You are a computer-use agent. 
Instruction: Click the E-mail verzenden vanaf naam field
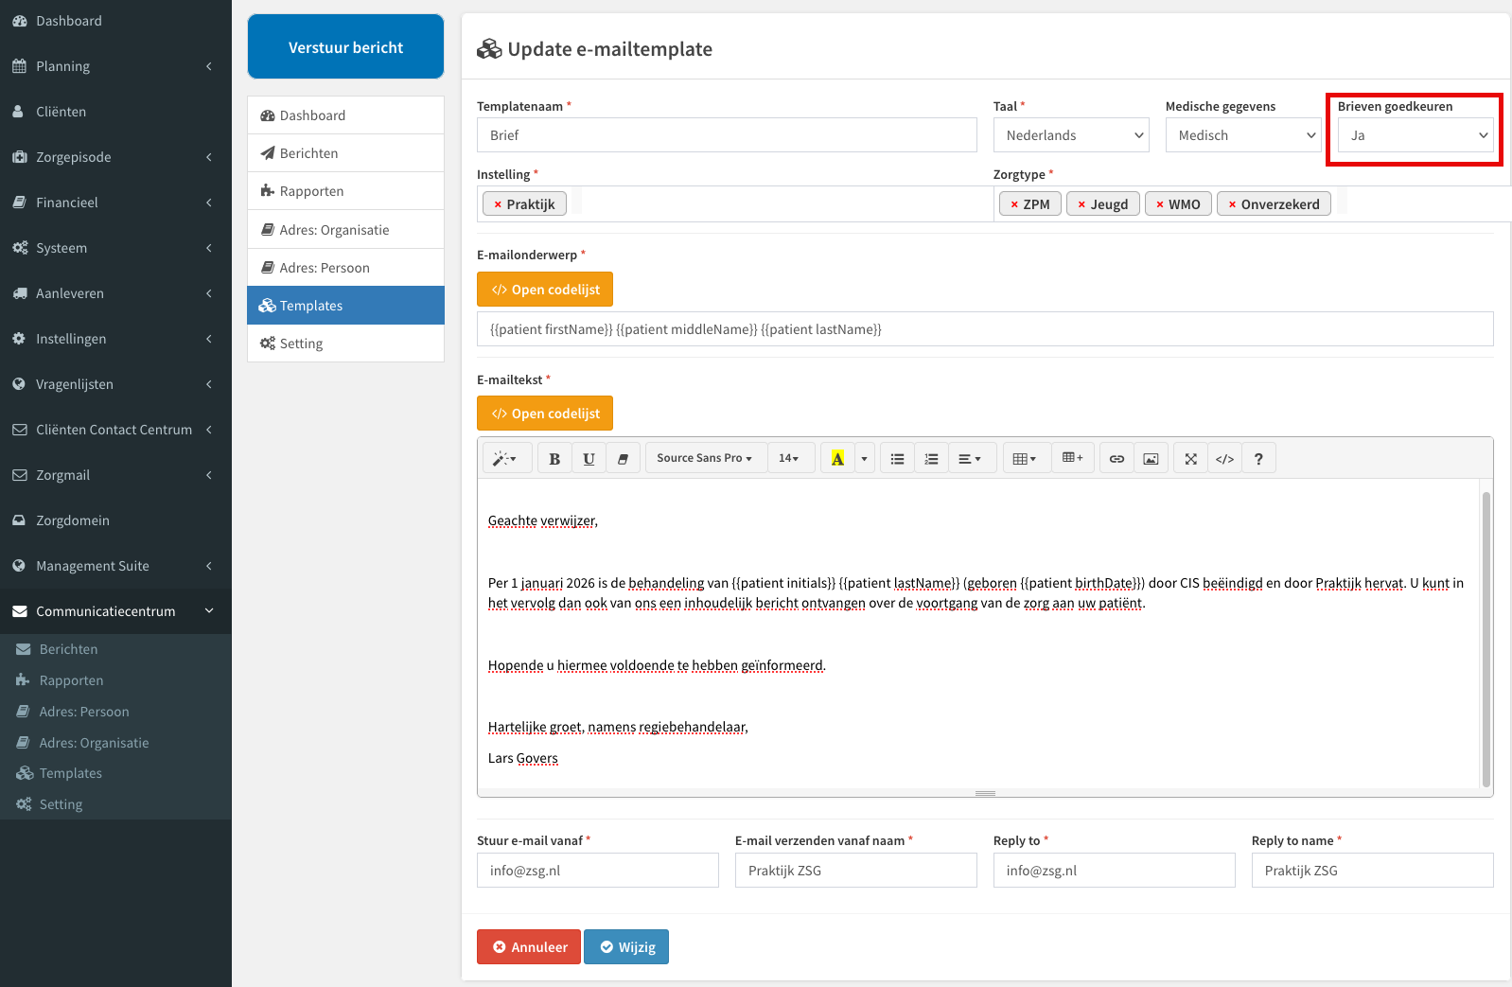(x=856, y=871)
